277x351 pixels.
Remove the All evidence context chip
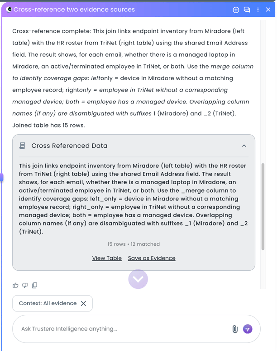[x=83, y=303]
